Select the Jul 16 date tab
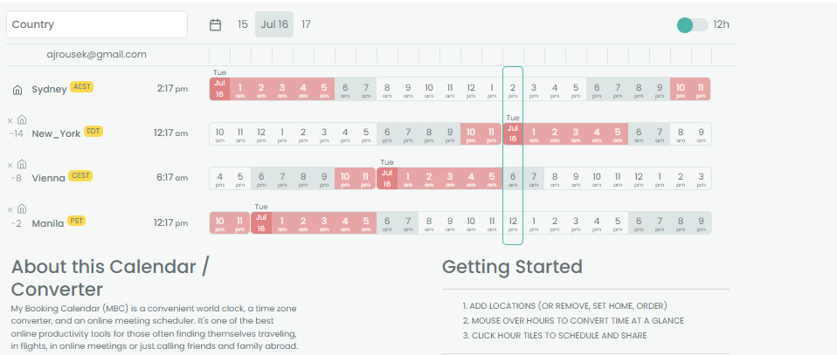 click(x=274, y=24)
